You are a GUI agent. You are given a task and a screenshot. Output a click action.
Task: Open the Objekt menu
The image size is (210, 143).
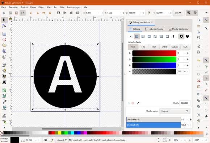41,7
